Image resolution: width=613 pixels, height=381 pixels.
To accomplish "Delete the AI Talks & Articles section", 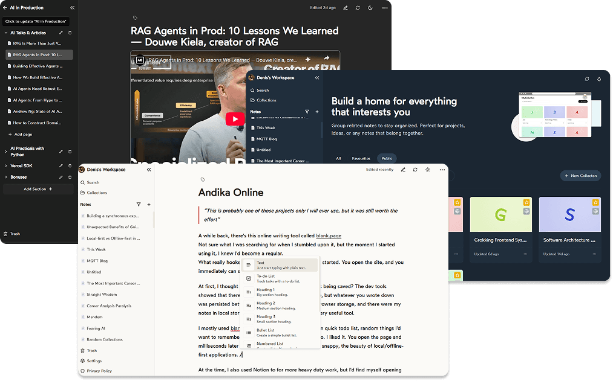I will click(70, 33).
